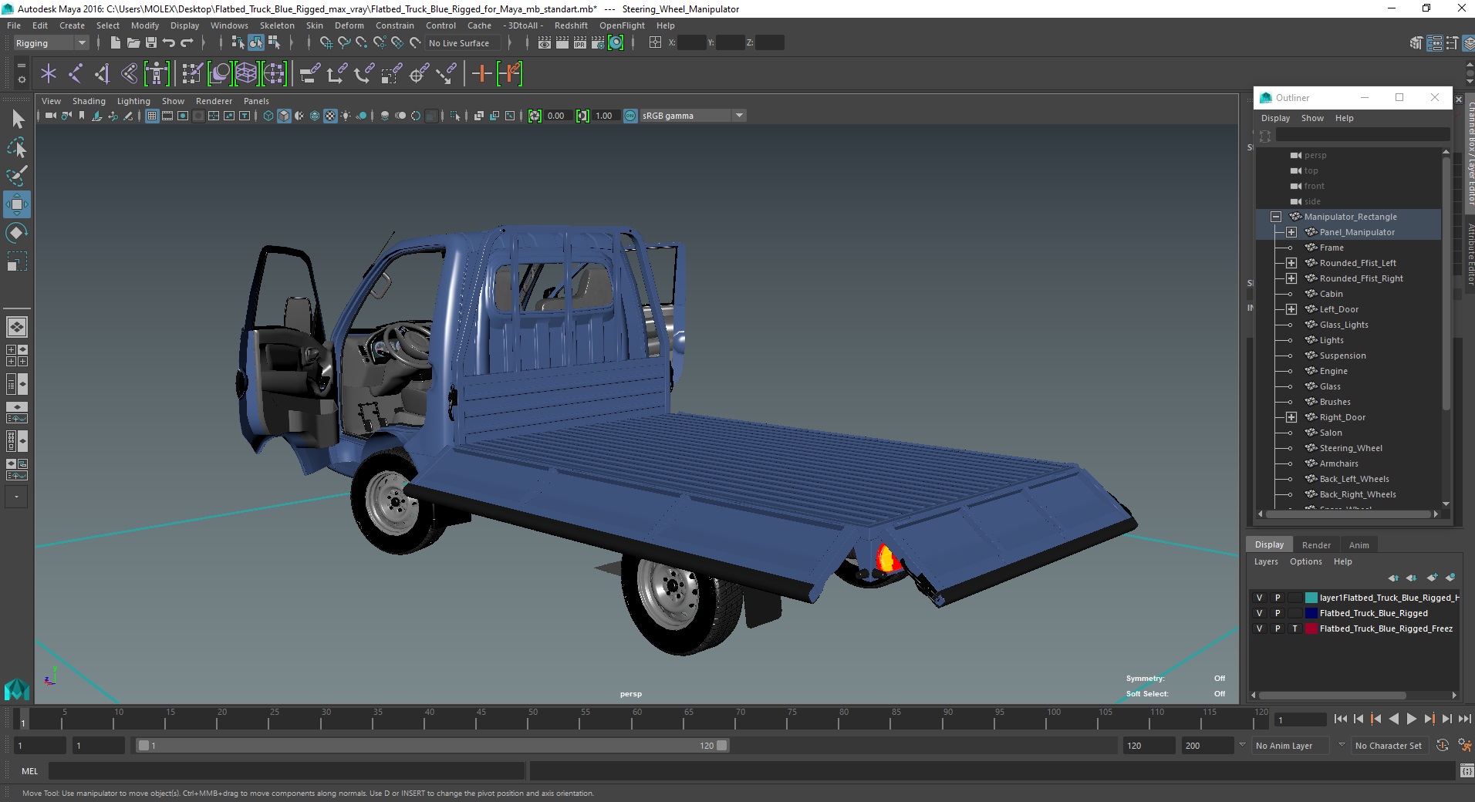Undo the last action
1475x802 pixels.
tap(168, 42)
